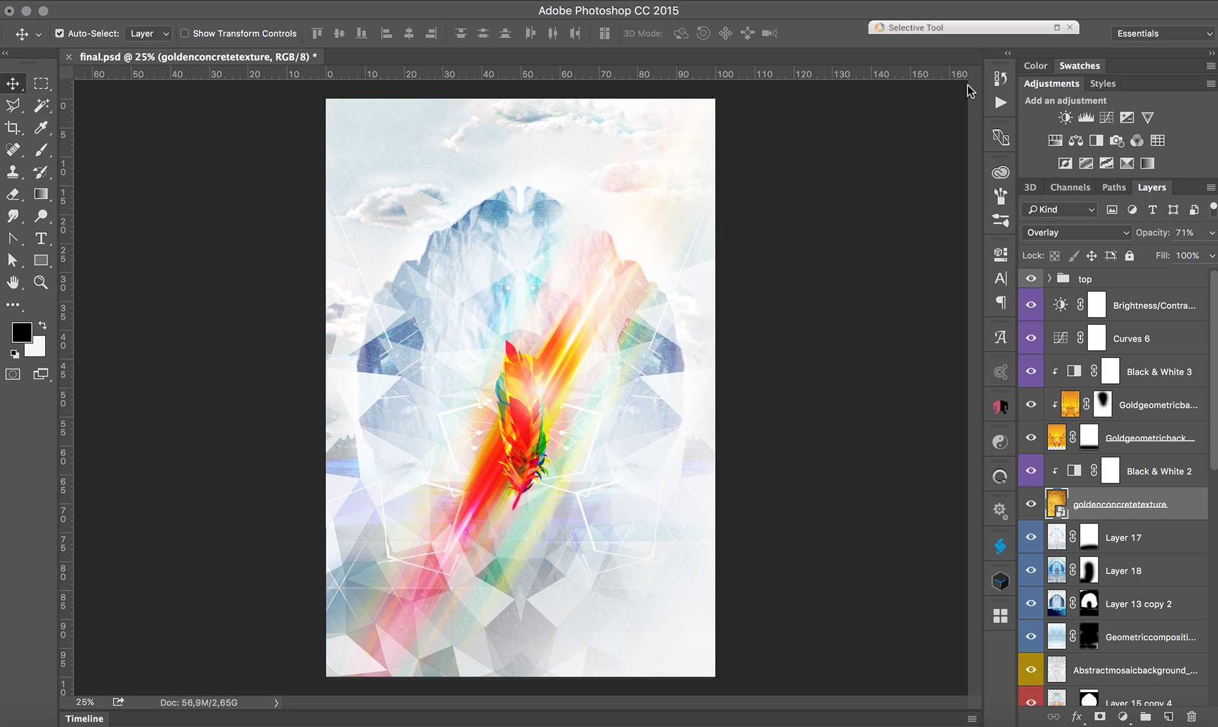Open the Kind filter dropdown

pos(1059,209)
